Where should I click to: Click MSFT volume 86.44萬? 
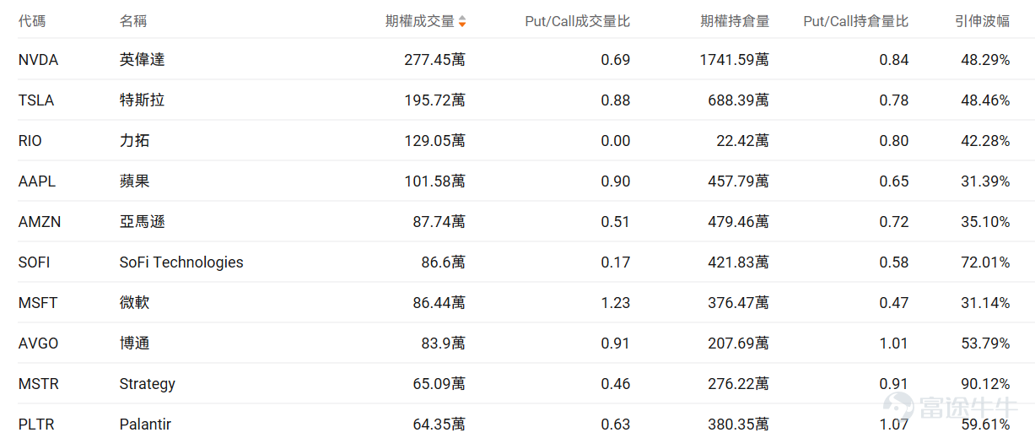tap(439, 303)
